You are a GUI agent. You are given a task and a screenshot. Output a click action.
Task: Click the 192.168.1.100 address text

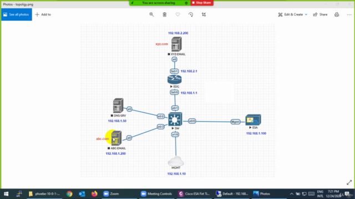coord(256,133)
